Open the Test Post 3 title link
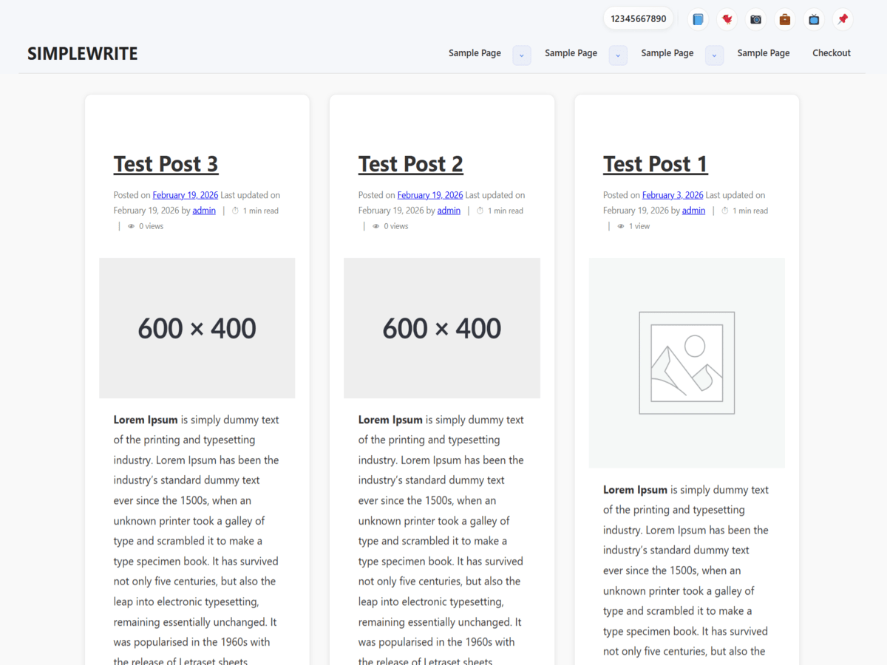 pos(166,164)
